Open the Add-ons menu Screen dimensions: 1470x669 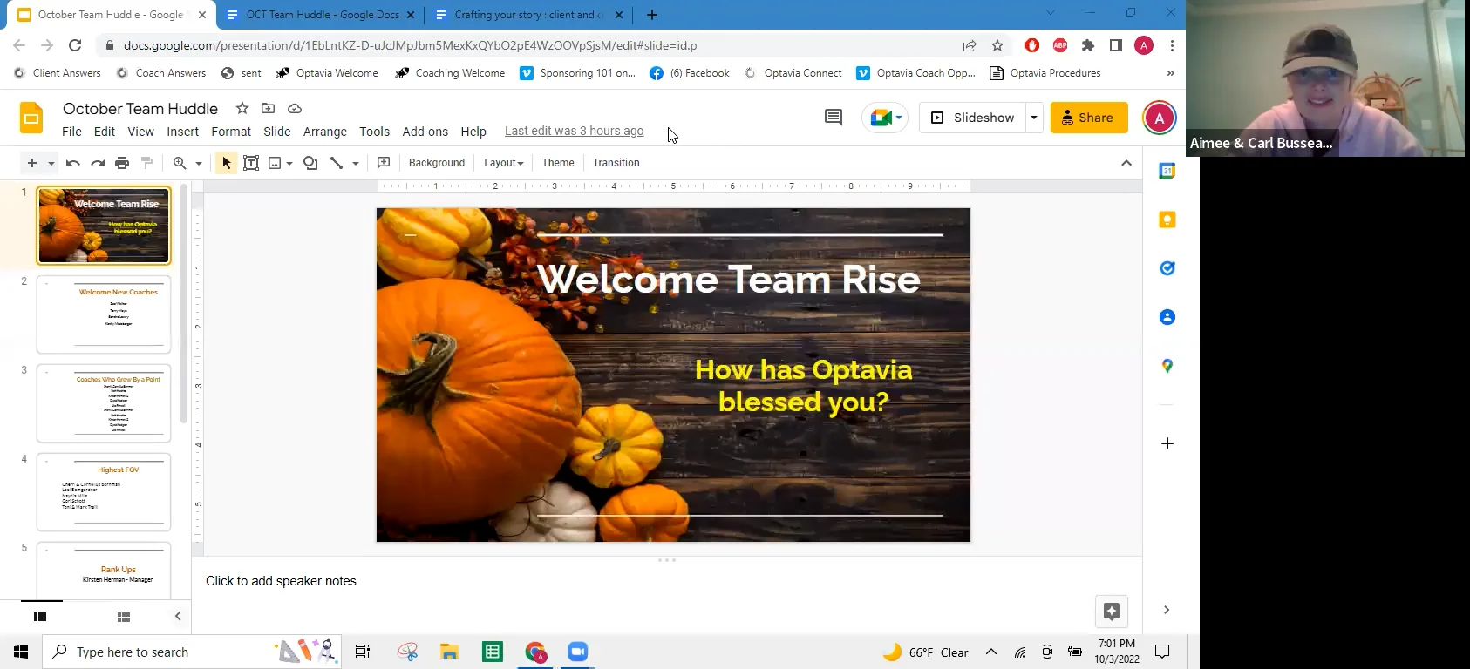pyautogui.click(x=425, y=132)
